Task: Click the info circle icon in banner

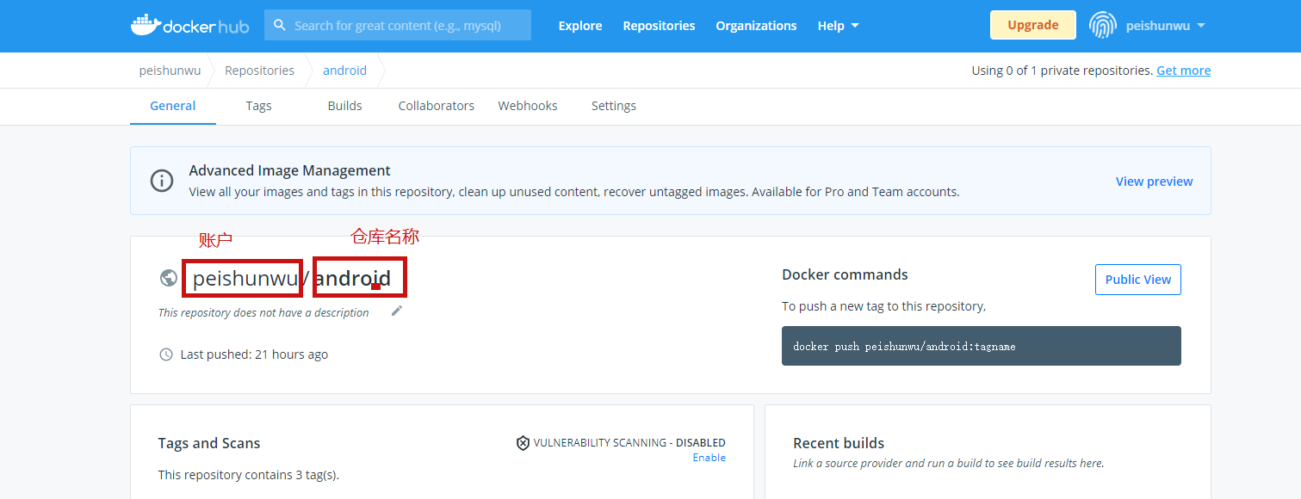Action: click(x=162, y=181)
